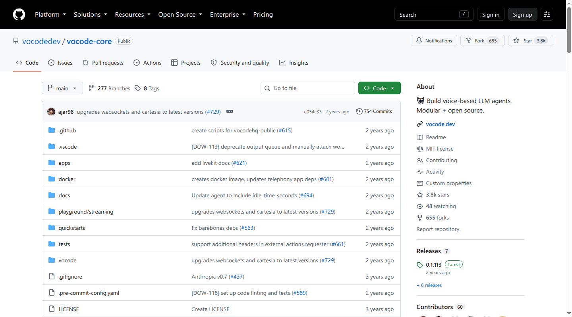The image size is (572, 317).
Task: Click the LICENSE file icon
Action: coord(52,309)
